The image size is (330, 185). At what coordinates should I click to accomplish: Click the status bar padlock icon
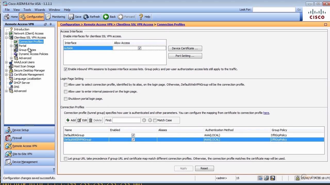297,178
